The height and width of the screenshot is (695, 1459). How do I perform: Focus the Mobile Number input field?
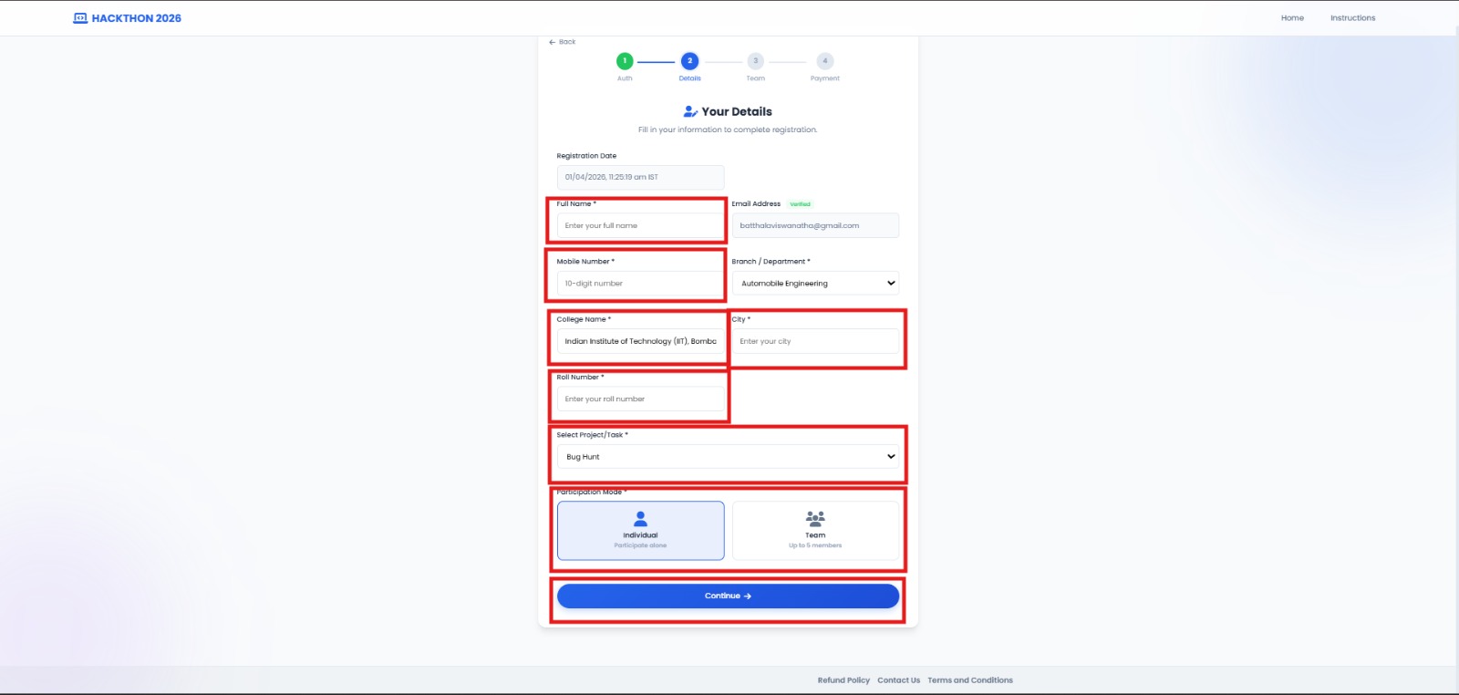640,284
